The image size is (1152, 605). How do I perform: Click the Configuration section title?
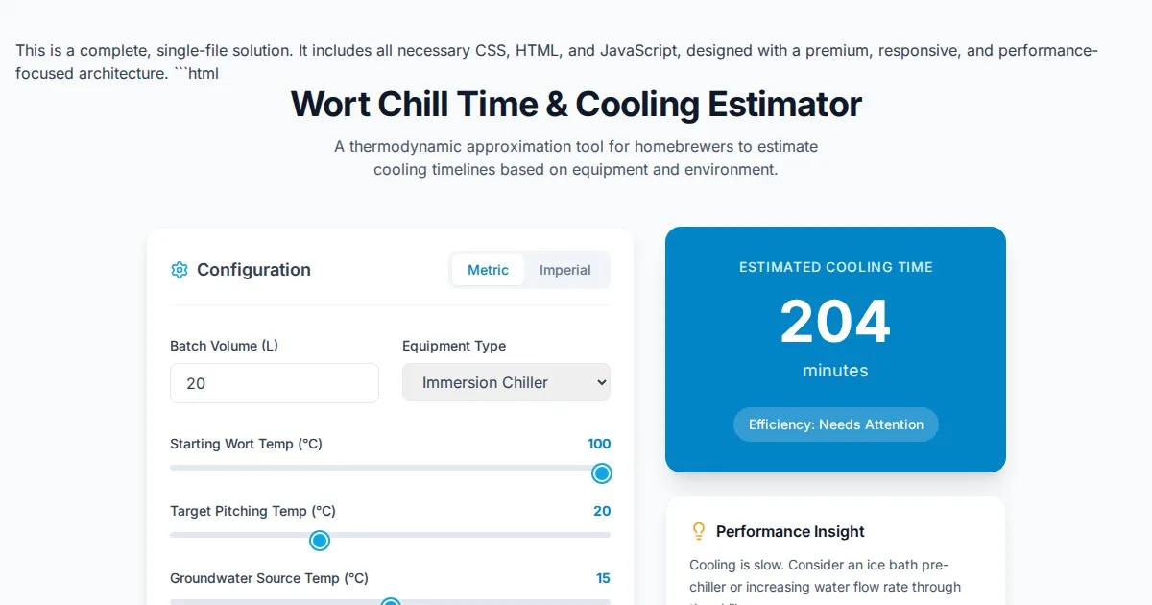coord(253,270)
